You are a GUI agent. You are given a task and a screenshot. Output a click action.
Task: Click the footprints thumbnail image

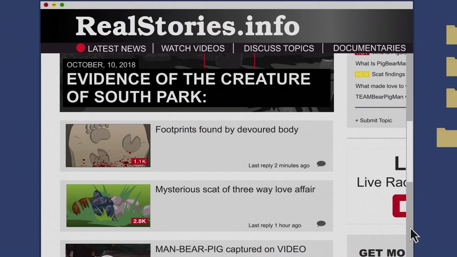pyautogui.click(x=108, y=146)
